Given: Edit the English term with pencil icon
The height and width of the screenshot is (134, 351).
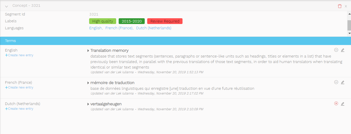Looking at the screenshot, I should coord(343,50).
